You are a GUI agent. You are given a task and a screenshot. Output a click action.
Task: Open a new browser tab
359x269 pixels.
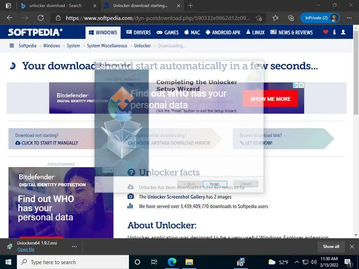[190, 6]
